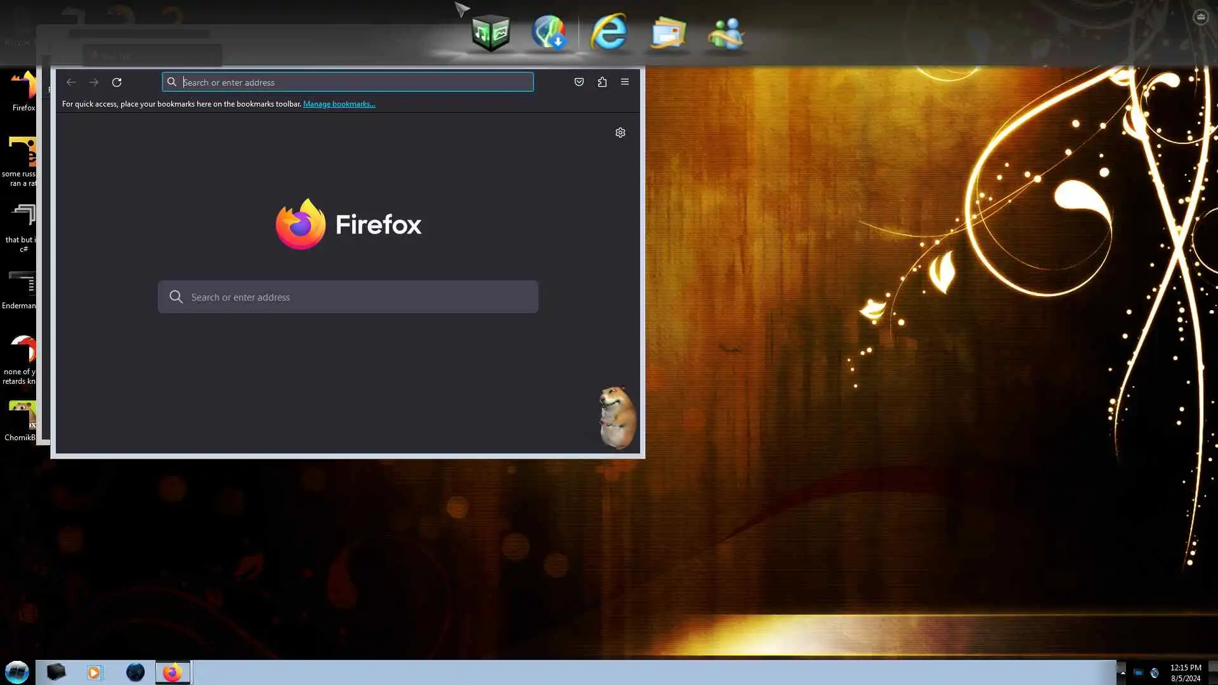Viewport: 1218px width, 685px height.
Task: Open the green cube media dock icon
Action: point(491,33)
